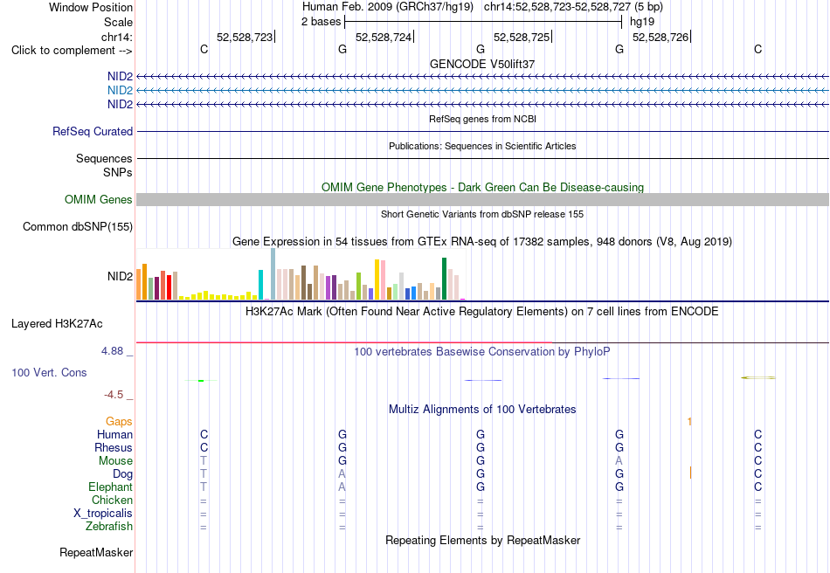Click the 'hg19' label beside the scale bar
This screenshot has height=573, width=830.
click(642, 22)
